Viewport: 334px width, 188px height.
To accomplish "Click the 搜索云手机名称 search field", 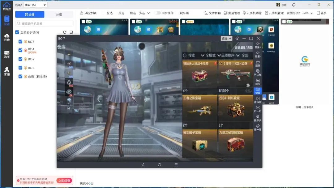I will pyautogui.click(x=44, y=23).
